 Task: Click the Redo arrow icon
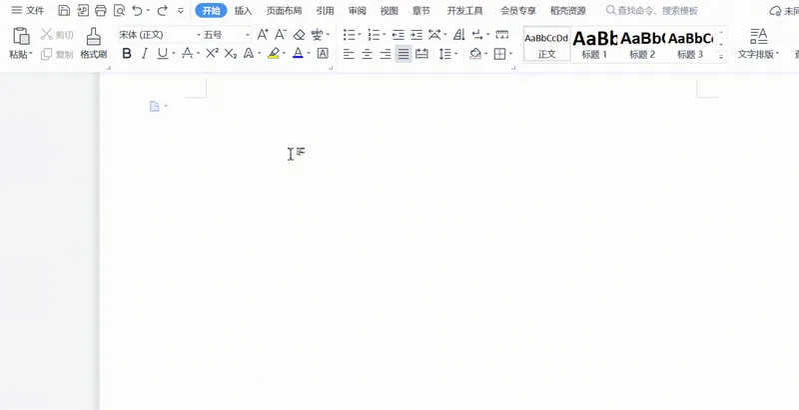coord(163,10)
